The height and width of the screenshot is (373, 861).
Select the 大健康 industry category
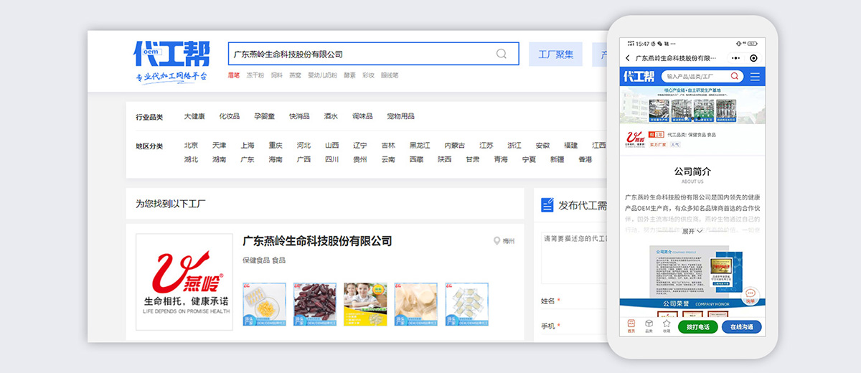pos(194,116)
